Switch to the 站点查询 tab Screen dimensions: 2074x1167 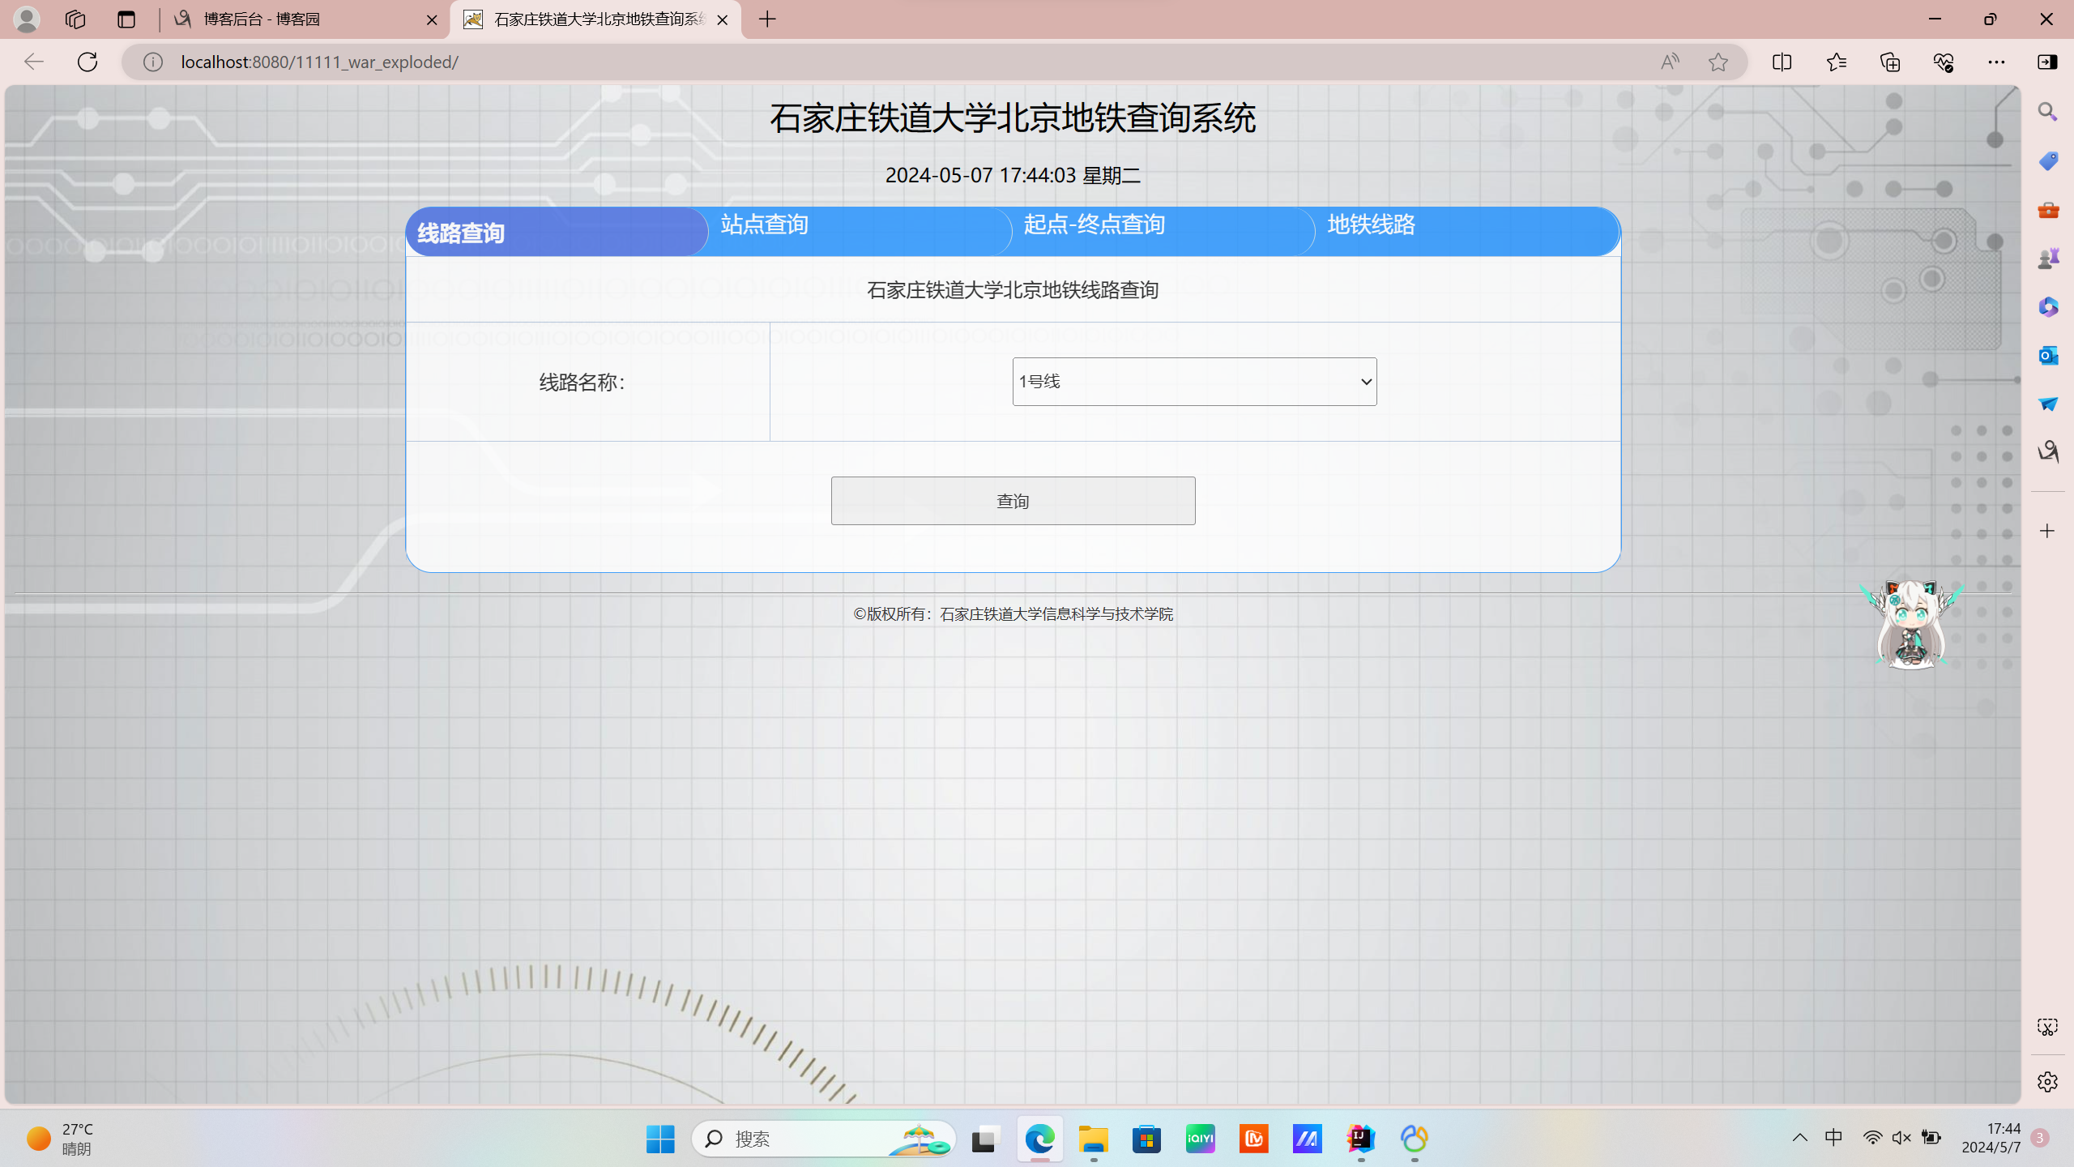(x=765, y=224)
